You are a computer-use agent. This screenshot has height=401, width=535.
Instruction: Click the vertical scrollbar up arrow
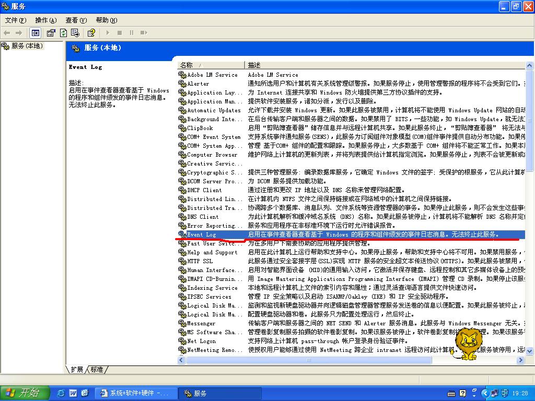(x=529, y=65)
